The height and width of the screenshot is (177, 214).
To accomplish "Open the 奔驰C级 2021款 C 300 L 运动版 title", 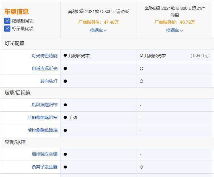I will (x=99, y=11).
